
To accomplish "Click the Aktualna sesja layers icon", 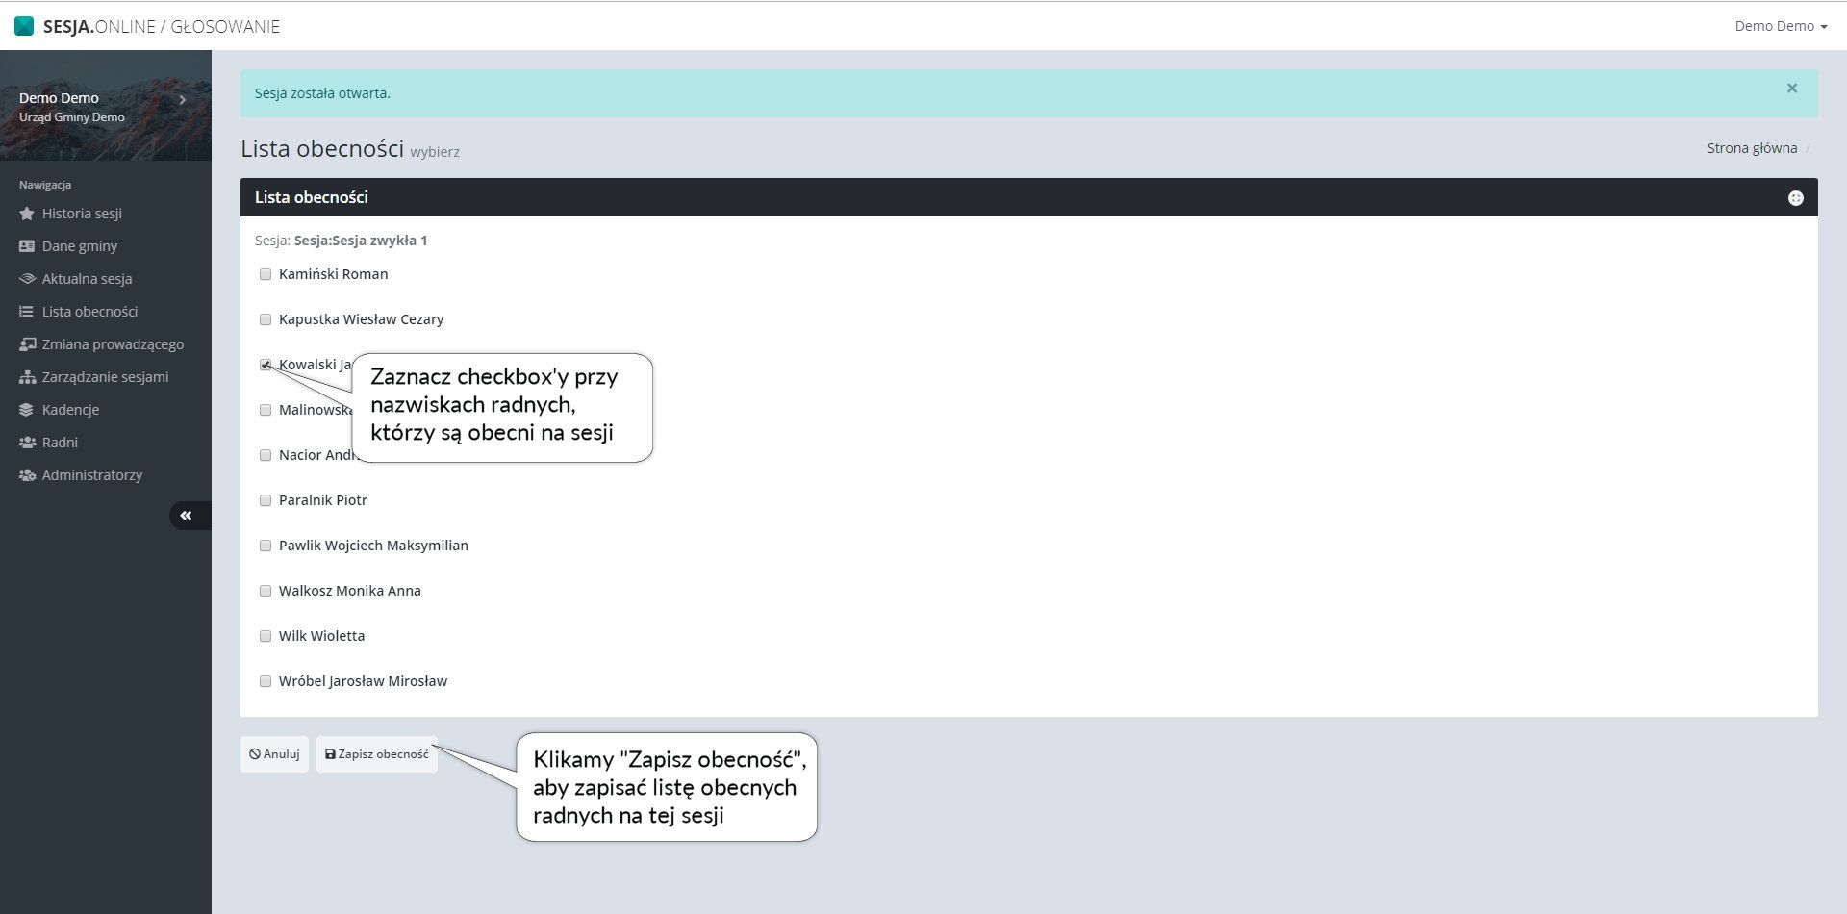I will (x=27, y=279).
